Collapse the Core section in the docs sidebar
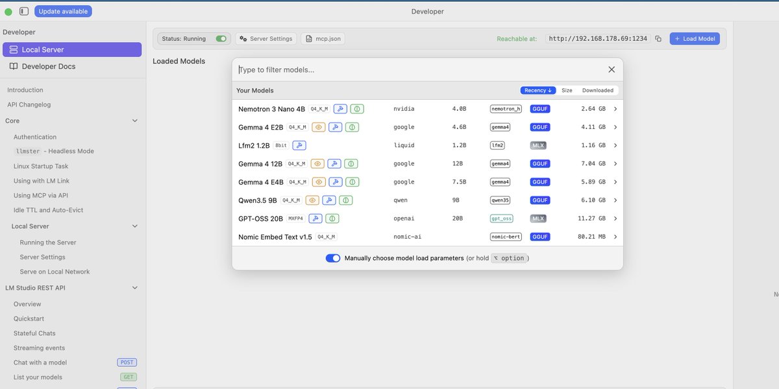Image resolution: width=779 pixels, height=389 pixels. (x=135, y=121)
